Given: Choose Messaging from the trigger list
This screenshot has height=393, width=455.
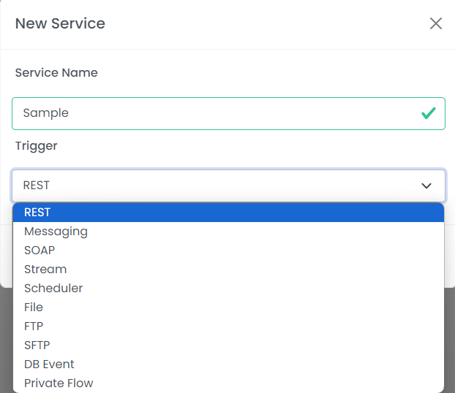Looking at the screenshot, I should (228, 232).
